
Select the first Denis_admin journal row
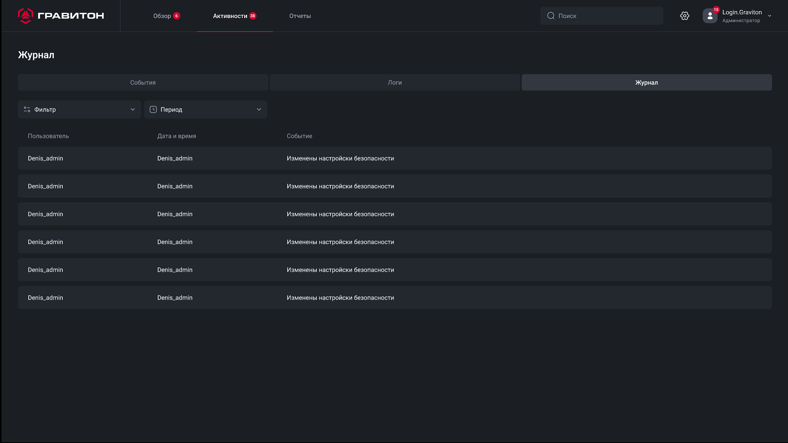tap(394, 158)
